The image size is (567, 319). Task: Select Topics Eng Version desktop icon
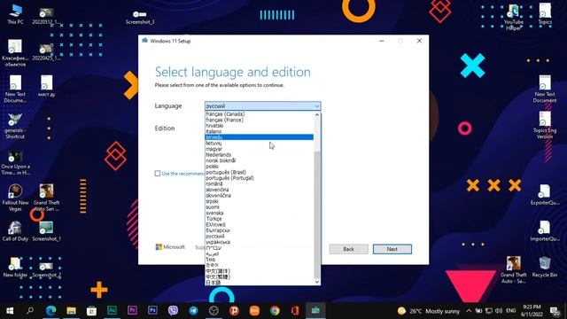(545, 125)
